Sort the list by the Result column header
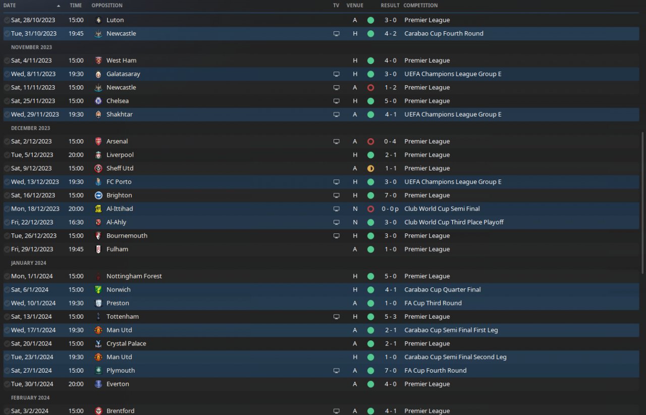Image resolution: width=646 pixels, height=415 pixels. click(390, 6)
